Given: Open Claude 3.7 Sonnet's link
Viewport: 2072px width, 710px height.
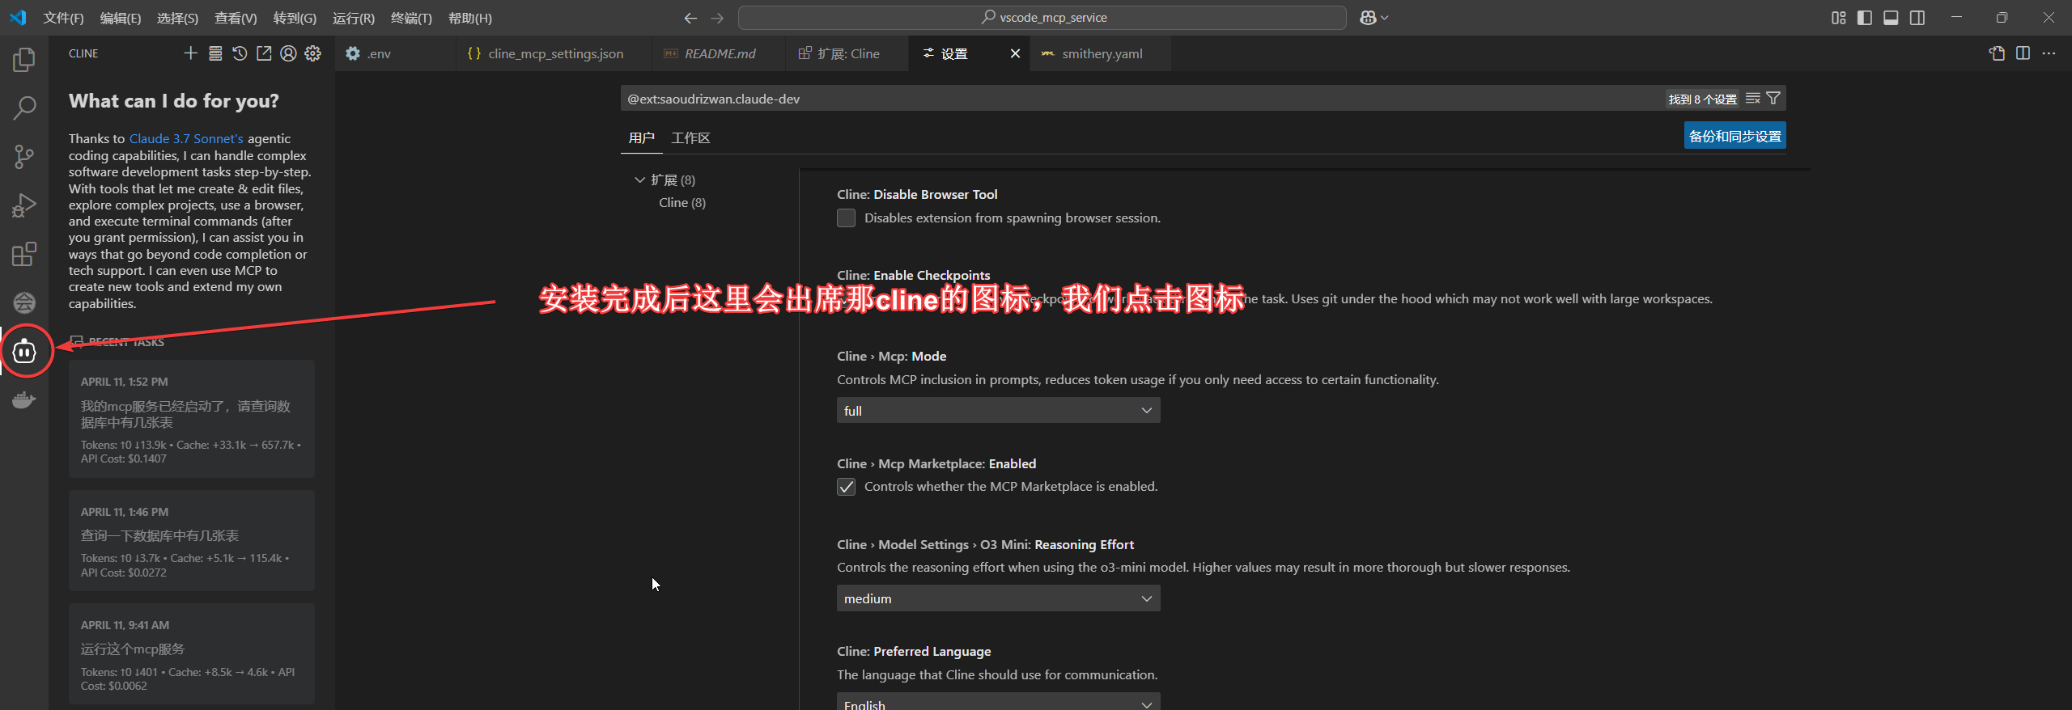Looking at the screenshot, I should click(x=186, y=138).
